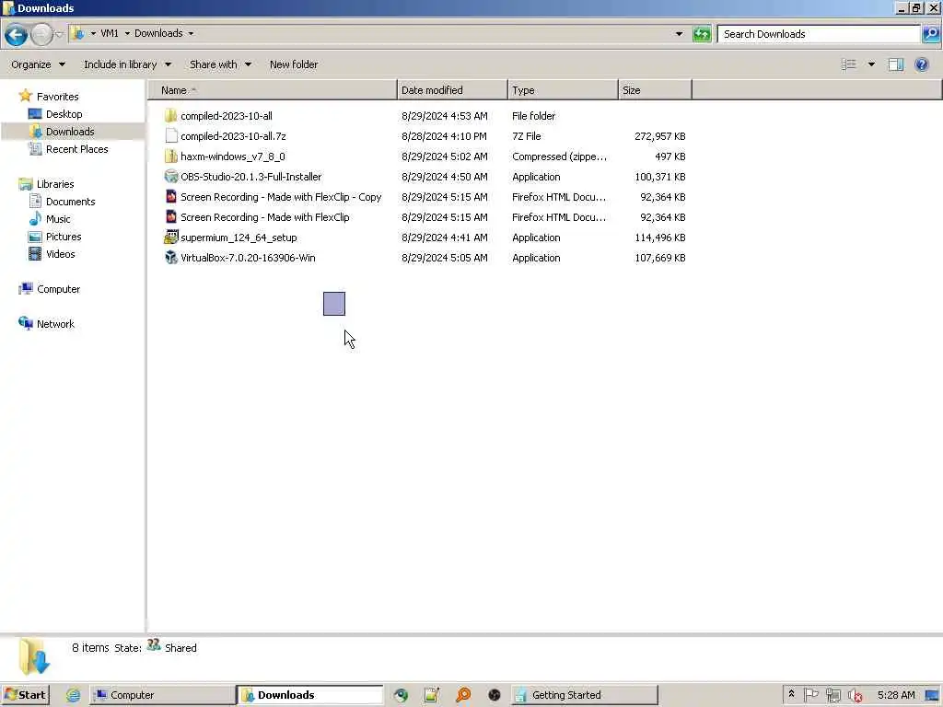Switch to the Getting Started window
Screen dimensions: 943x707
click(585, 695)
